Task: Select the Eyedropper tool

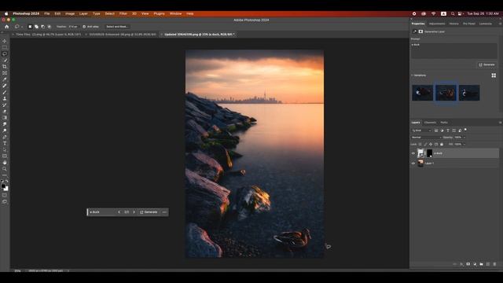Action: [x=5, y=79]
